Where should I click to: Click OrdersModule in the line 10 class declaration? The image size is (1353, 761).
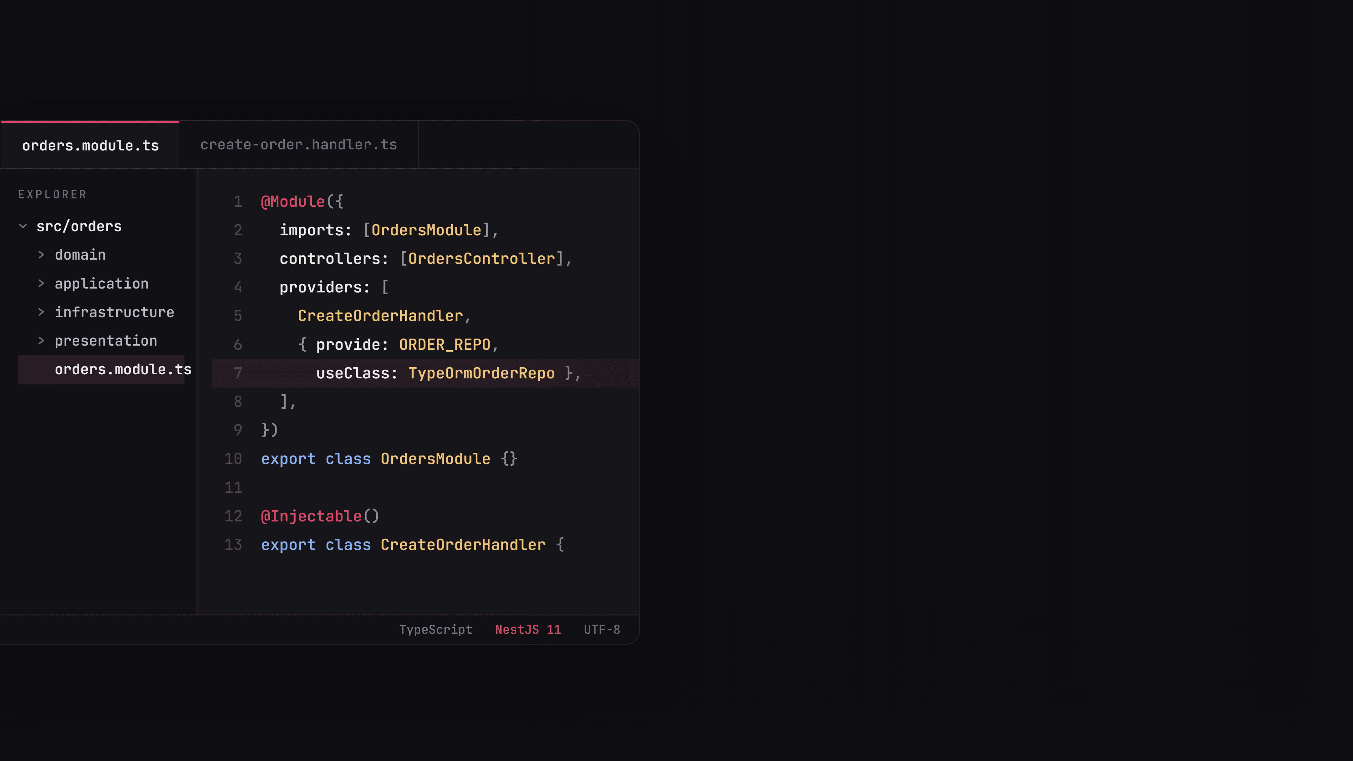click(x=435, y=458)
